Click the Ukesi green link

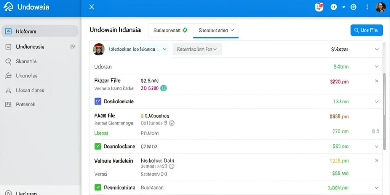click(101, 133)
